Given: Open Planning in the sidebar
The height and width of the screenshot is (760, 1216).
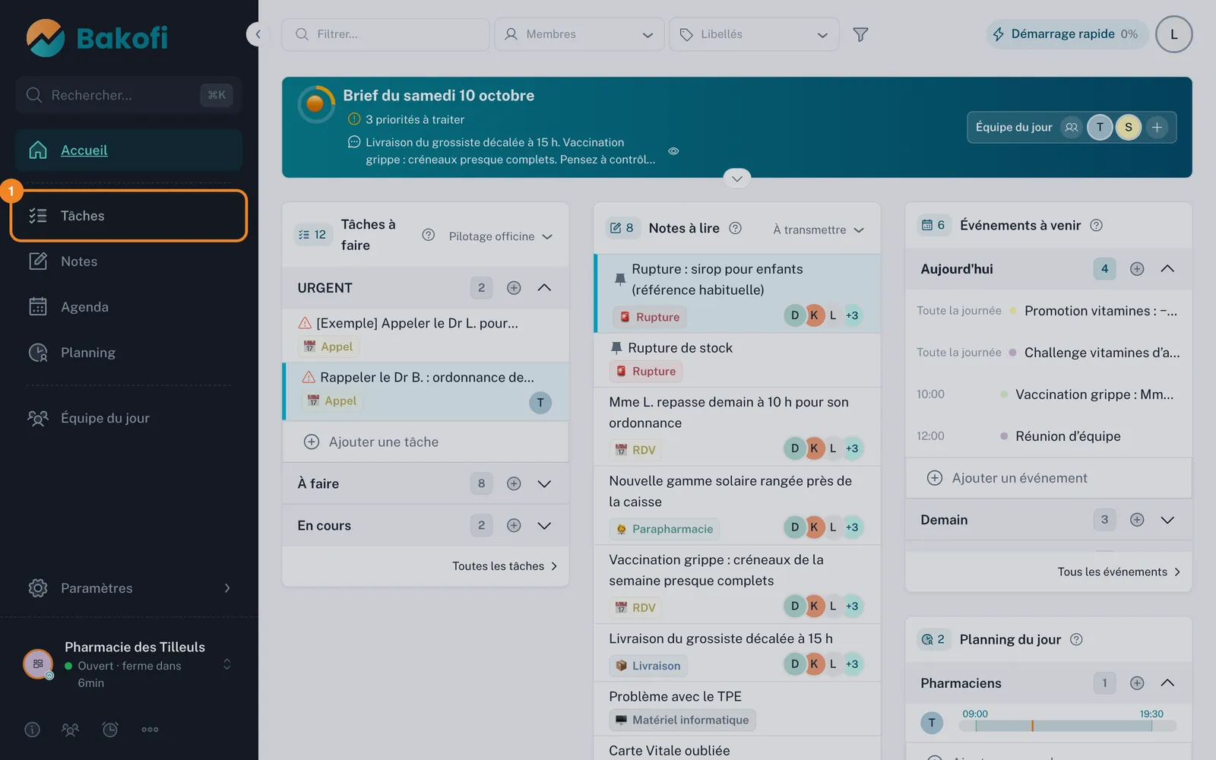Looking at the screenshot, I should 129,353.
